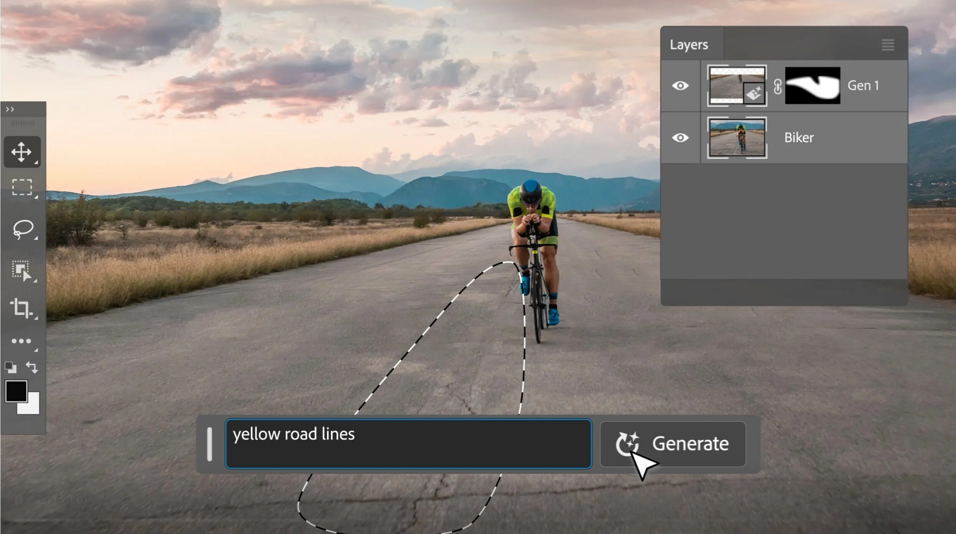Select the Lasso tool
Viewport: 956px width, 534px height.
pos(23,229)
